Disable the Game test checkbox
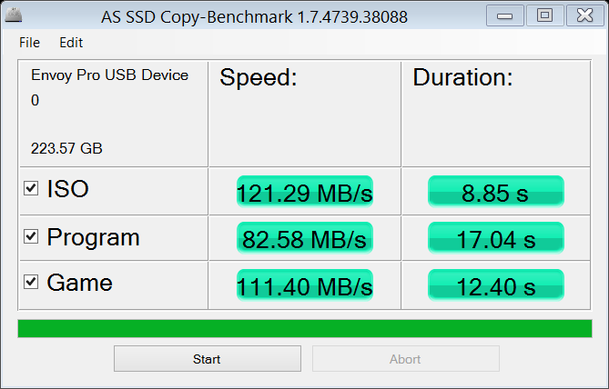Image resolution: width=609 pixels, height=389 pixels. (x=31, y=282)
